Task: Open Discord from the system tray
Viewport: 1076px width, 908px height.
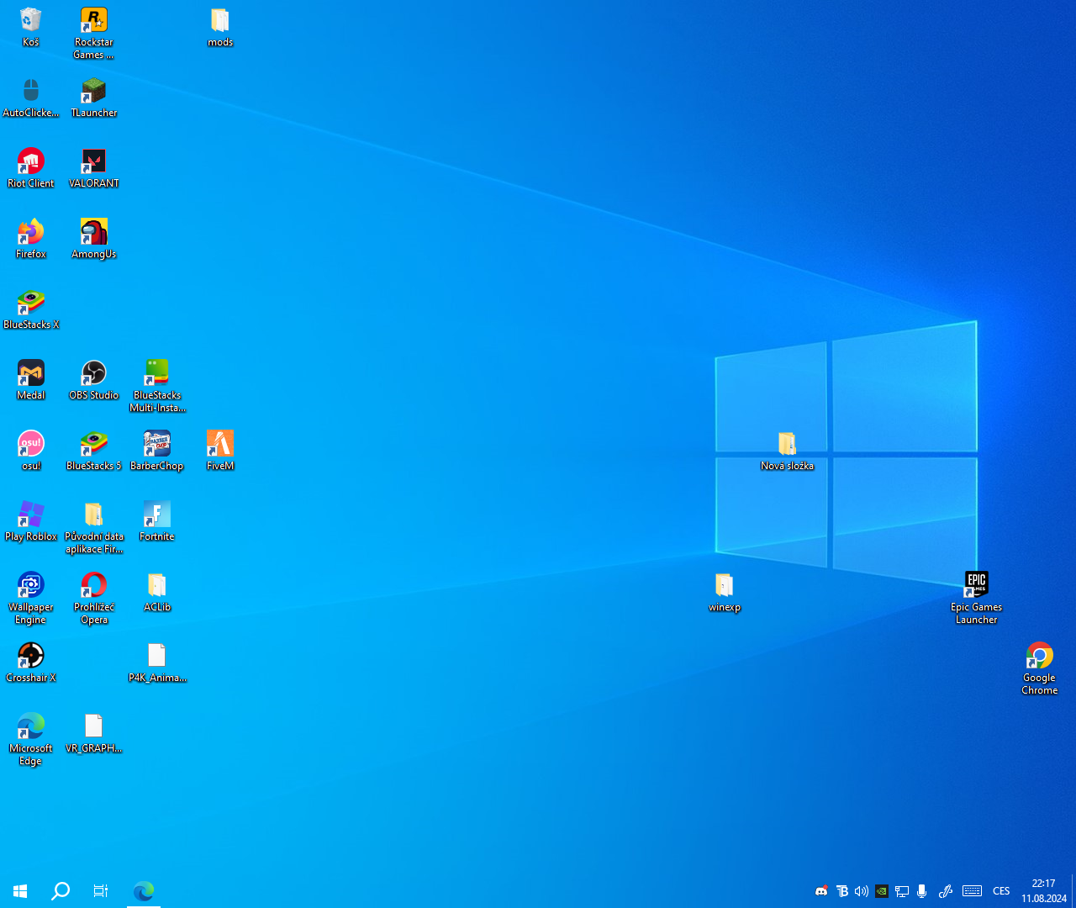Action: [x=821, y=891]
